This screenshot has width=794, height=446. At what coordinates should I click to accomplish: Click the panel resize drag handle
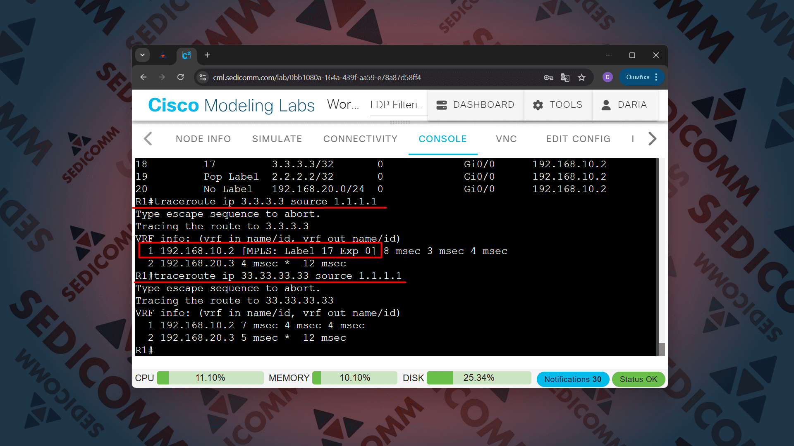[400, 122]
